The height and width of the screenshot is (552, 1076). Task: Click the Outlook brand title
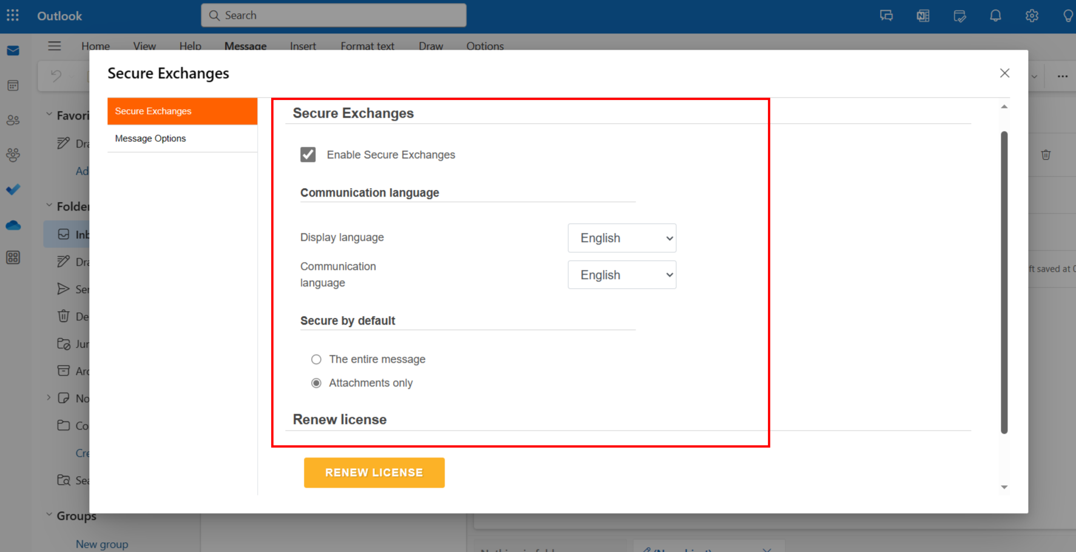coord(59,16)
